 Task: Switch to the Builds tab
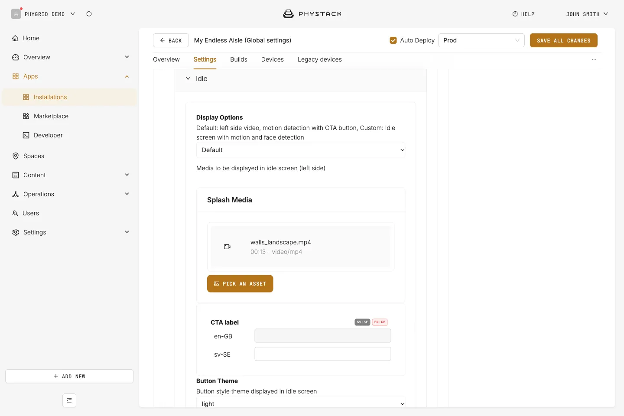(x=239, y=59)
